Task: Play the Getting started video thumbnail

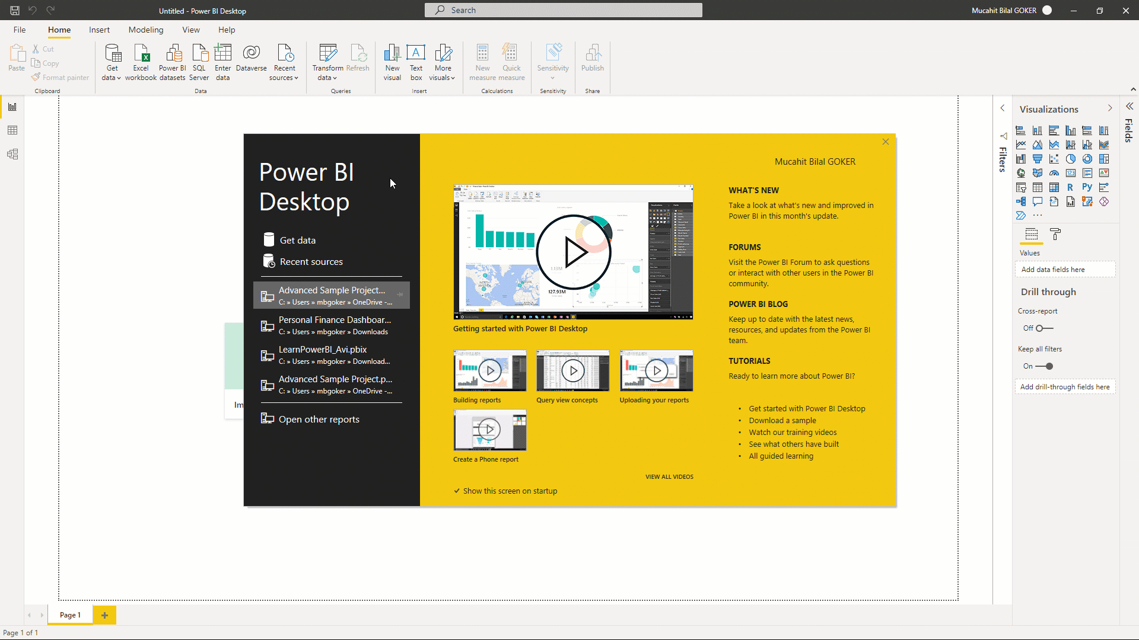Action: pyautogui.click(x=574, y=252)
